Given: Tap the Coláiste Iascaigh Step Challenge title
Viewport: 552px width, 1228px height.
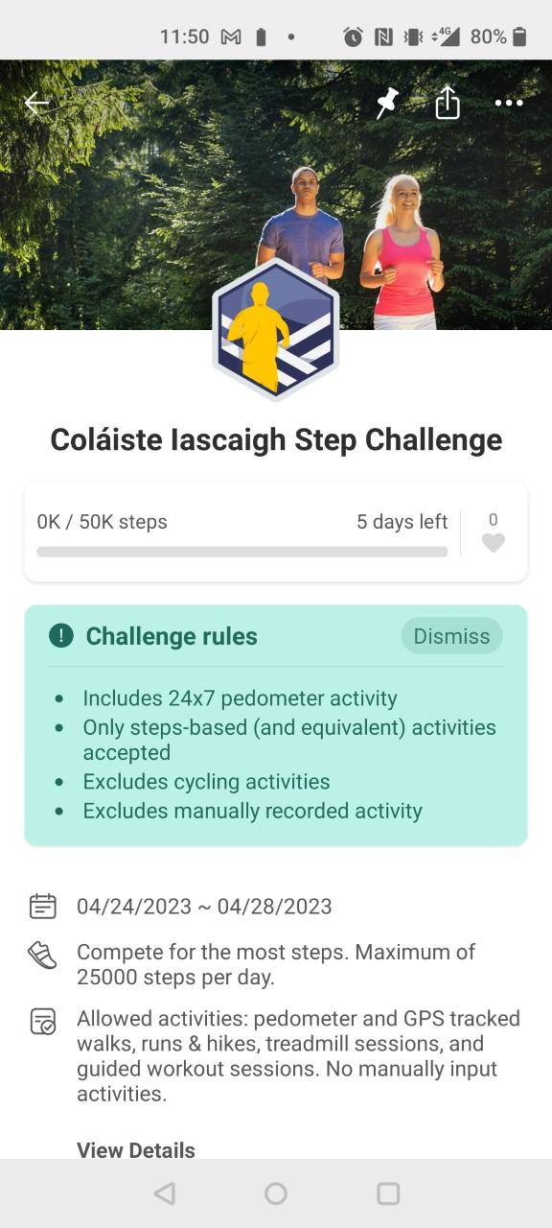Looking at the screenshot, I should [x=276, y=439].
